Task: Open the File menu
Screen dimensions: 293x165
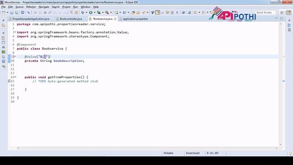Action: [3, 7]
